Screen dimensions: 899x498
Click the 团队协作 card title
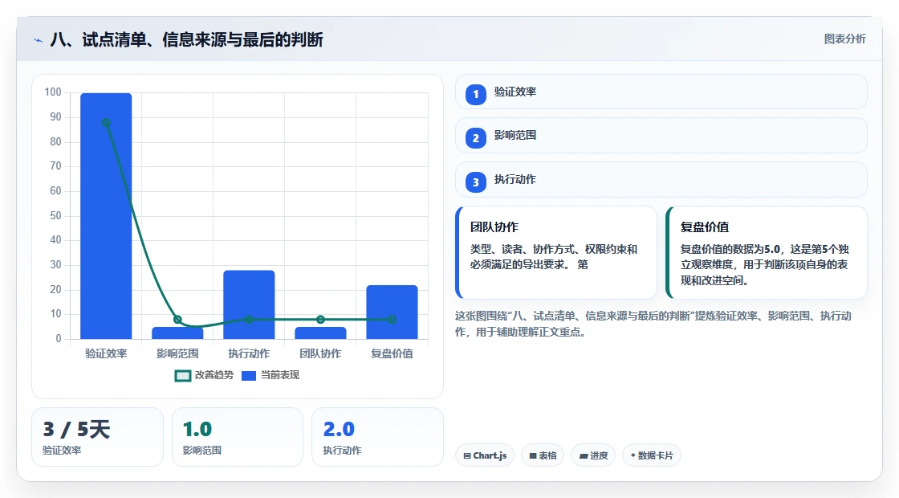tap(494, 227)
